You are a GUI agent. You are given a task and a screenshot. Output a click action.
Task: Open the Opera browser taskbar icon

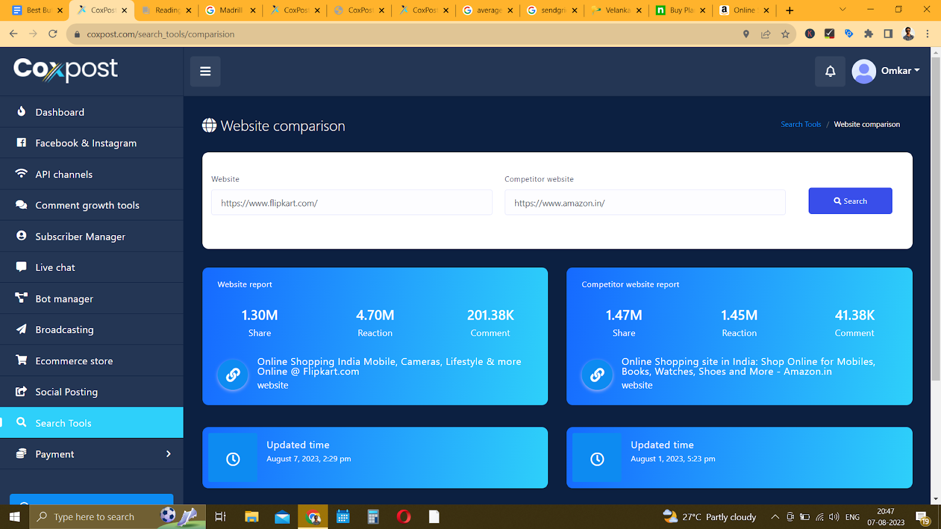tap(403, 517)
